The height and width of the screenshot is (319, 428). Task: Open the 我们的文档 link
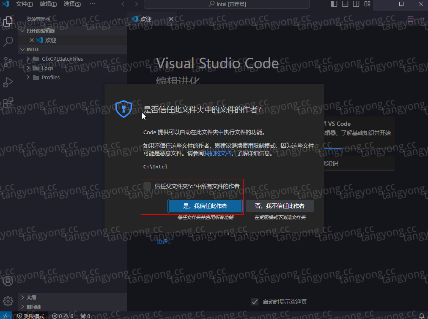pos(217,153)
